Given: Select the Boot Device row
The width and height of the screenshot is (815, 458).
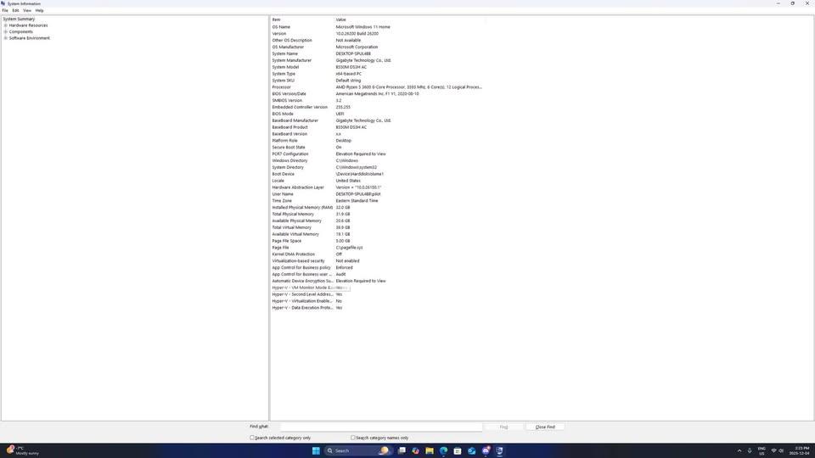Looking at the screenshot, I should click(378, 174).
